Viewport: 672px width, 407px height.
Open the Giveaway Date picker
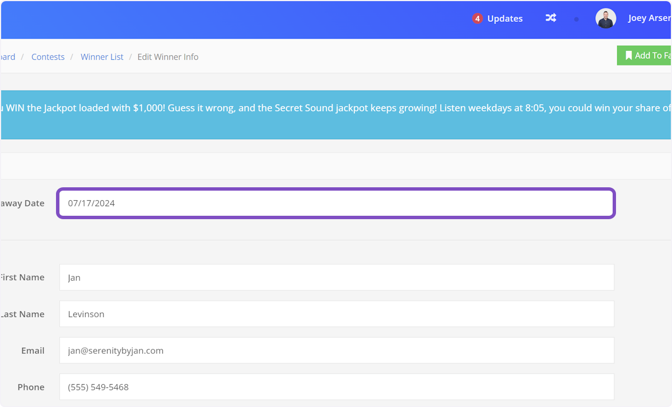tap(336, 203)
